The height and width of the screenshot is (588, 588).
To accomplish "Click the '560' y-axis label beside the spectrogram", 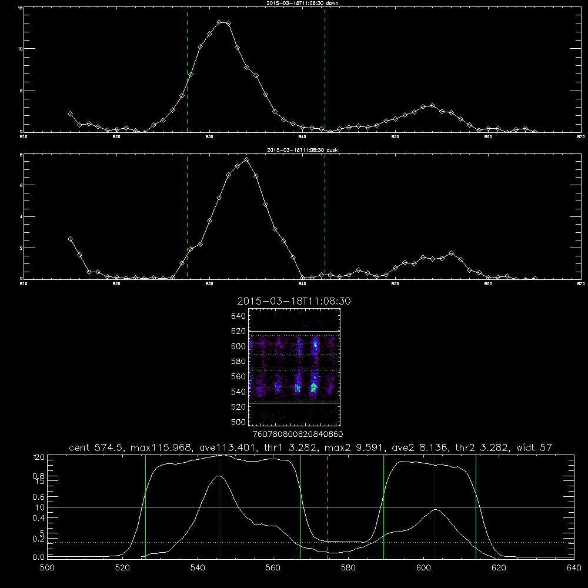I will [x=239, y=376].
